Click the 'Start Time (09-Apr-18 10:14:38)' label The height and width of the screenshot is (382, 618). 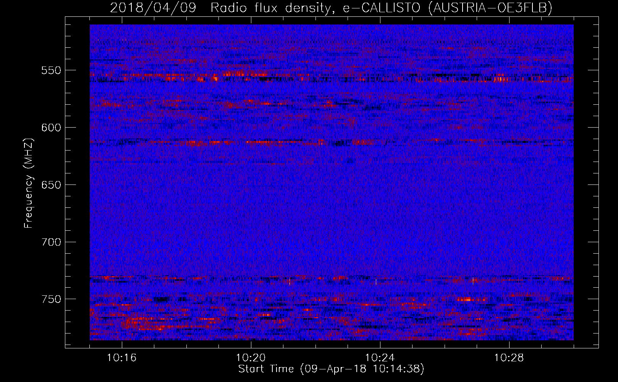tap(331, 369)
